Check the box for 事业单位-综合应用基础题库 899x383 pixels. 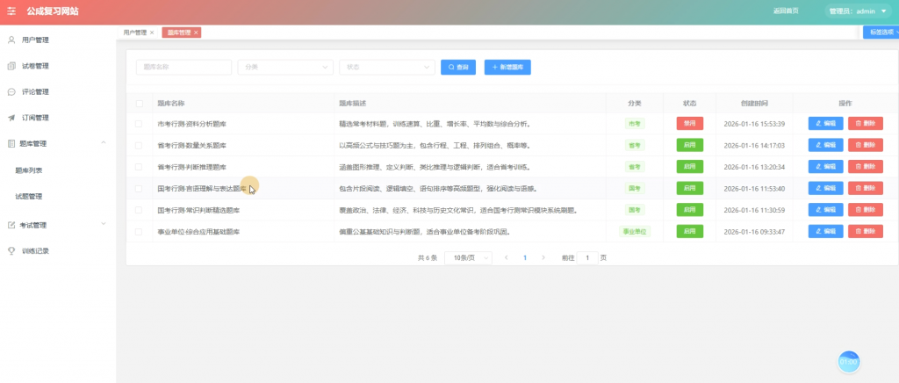click(139, 232)
